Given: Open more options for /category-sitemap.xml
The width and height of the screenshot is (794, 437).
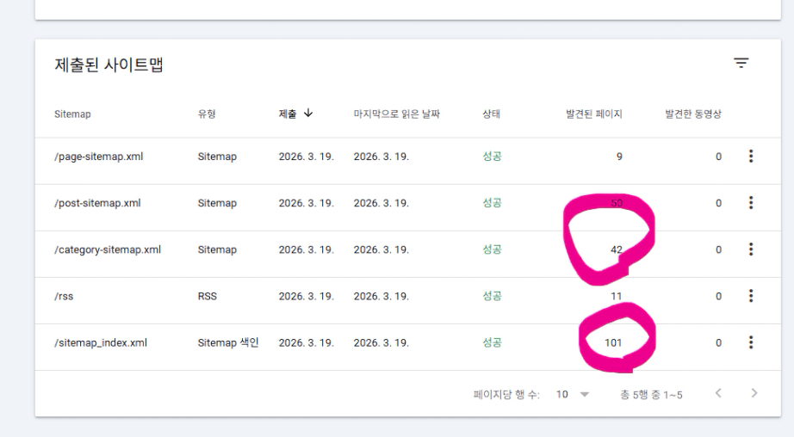Looking at the screenshot, I should tap(751, 249).
